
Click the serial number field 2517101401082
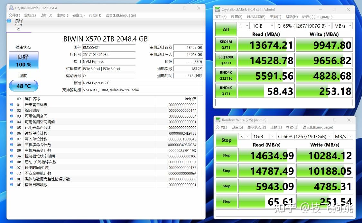point(109,55)
